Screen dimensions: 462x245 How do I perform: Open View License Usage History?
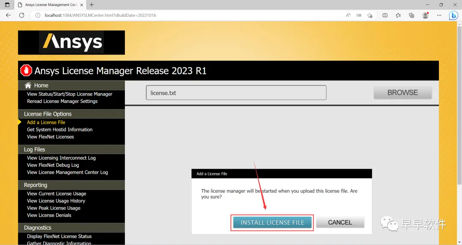56,201
